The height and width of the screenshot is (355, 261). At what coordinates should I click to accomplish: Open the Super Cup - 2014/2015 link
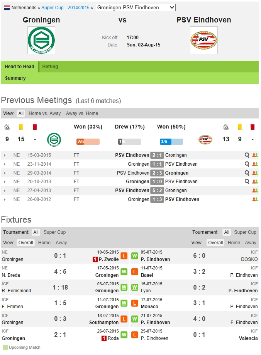[65, 8]
